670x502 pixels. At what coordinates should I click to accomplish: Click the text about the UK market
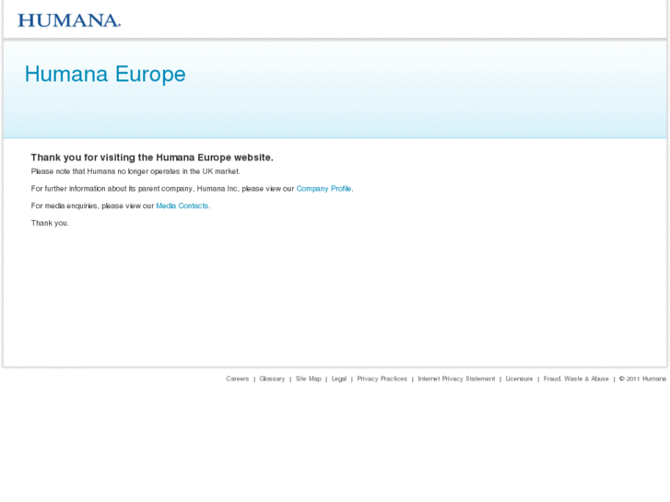135,171
